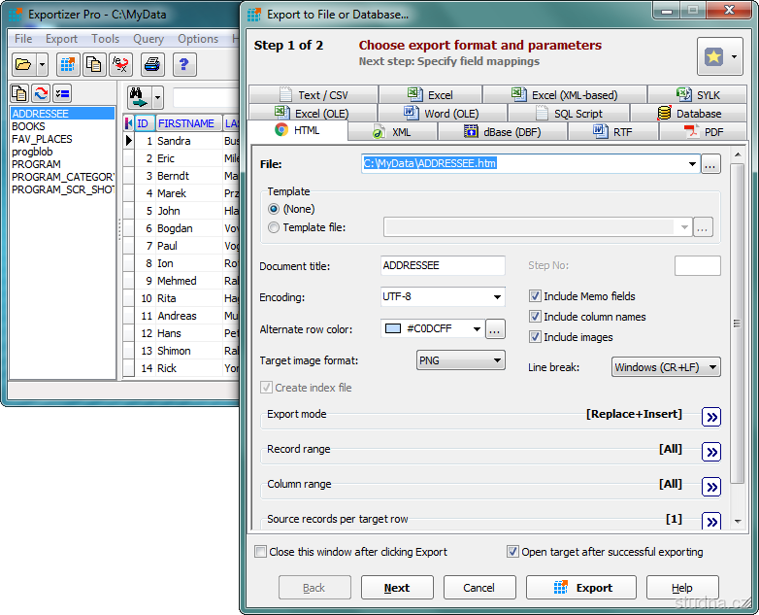
Task: Click the browse button next to File path
Action: tap(710, 164)
